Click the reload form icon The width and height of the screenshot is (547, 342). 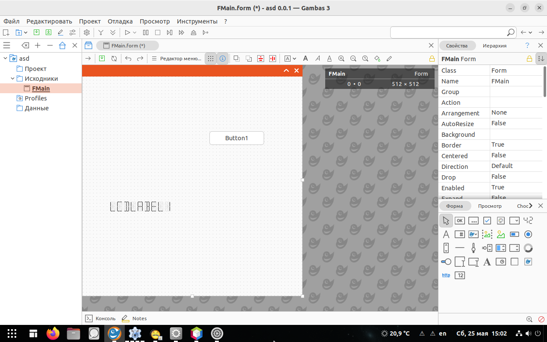(114, 59)
